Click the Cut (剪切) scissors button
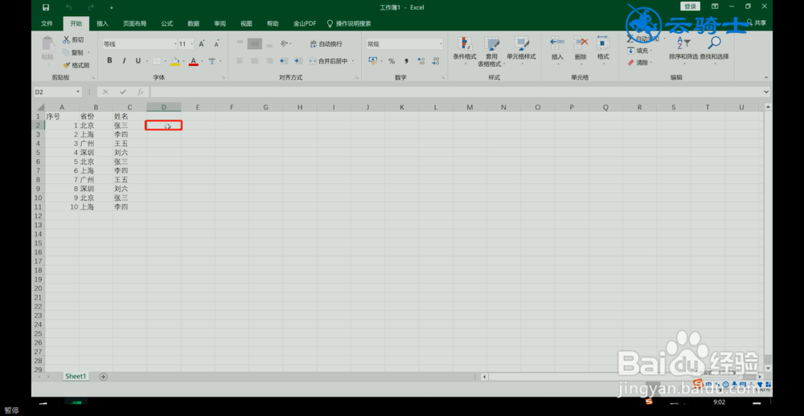 click(x=73, y=40)
